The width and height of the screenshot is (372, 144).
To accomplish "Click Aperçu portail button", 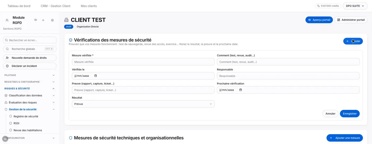I will (x=319, y=20).
